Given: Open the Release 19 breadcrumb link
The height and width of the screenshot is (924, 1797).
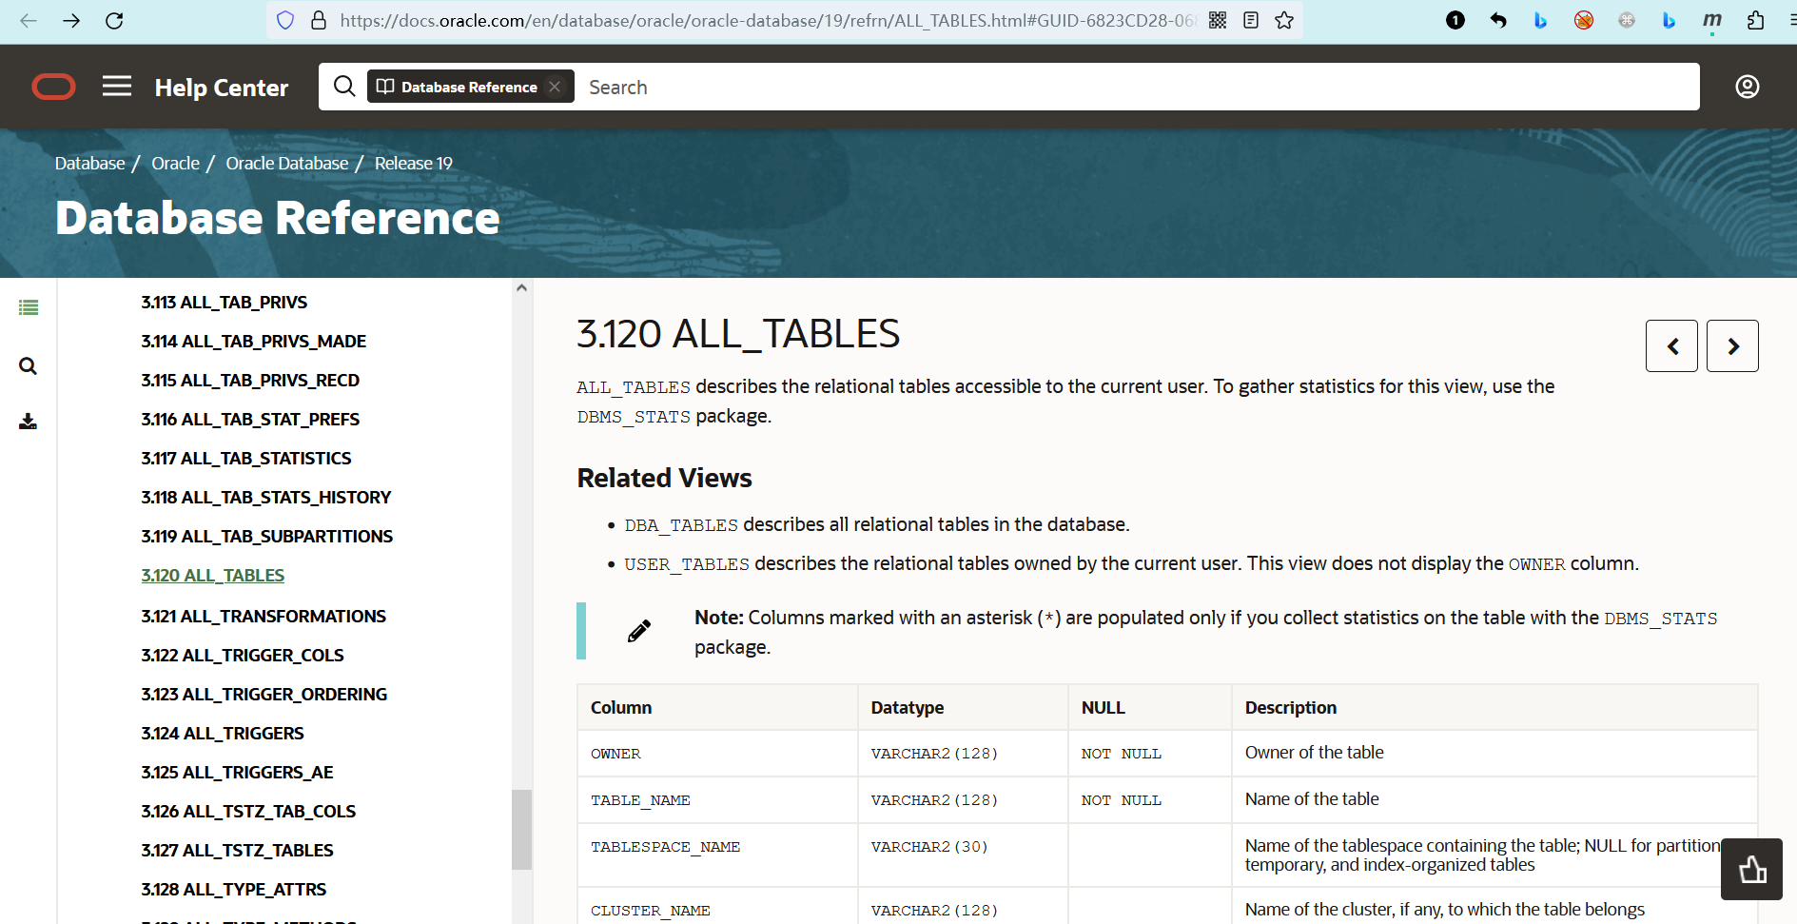Looking at the screenshot, I should (413, 163).
